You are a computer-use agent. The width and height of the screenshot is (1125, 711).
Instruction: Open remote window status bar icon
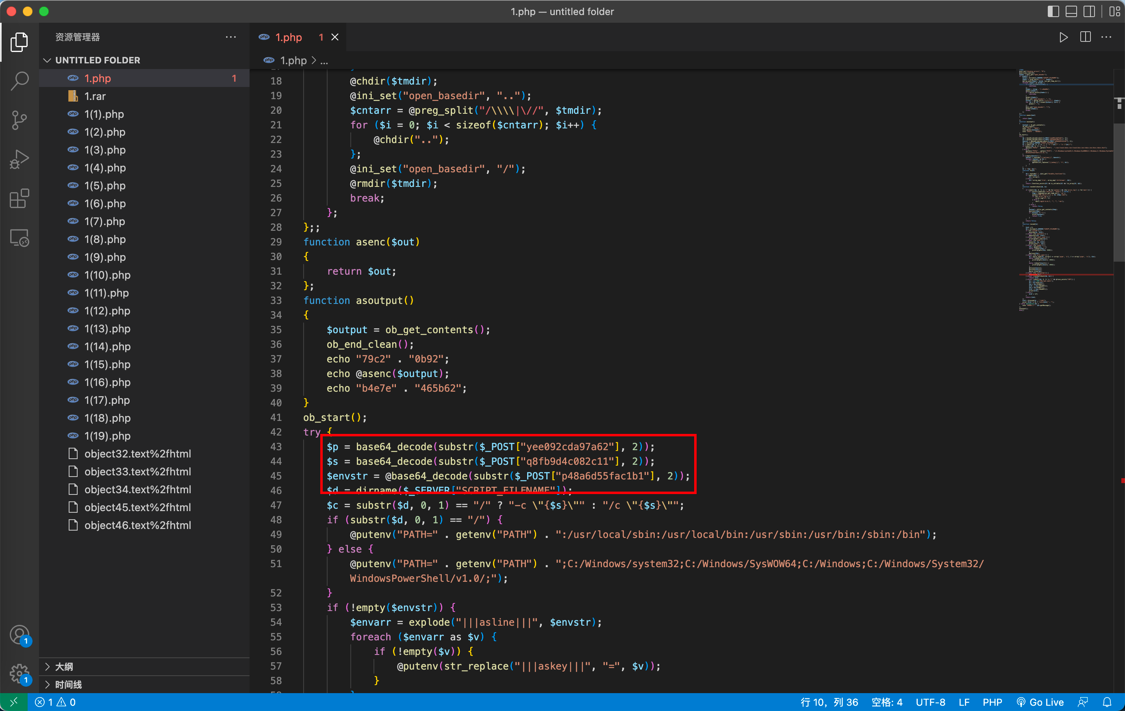point(14,702)
